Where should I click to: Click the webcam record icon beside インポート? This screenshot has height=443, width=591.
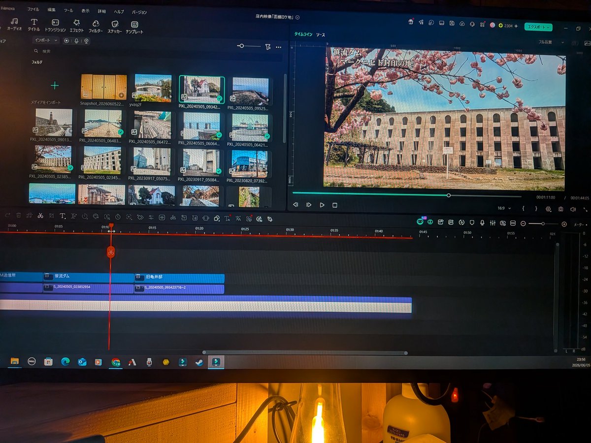(86, 41)
